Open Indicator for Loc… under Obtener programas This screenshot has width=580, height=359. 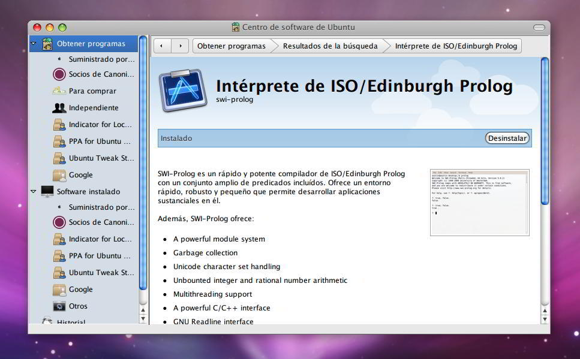point(100,125)
